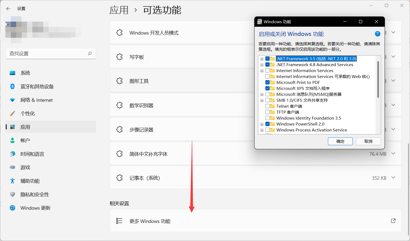Click the puzzle icon beside 简体中文补充字体
Image resolution: width=410 pixels, height=241 pixels.
point(120,154)
